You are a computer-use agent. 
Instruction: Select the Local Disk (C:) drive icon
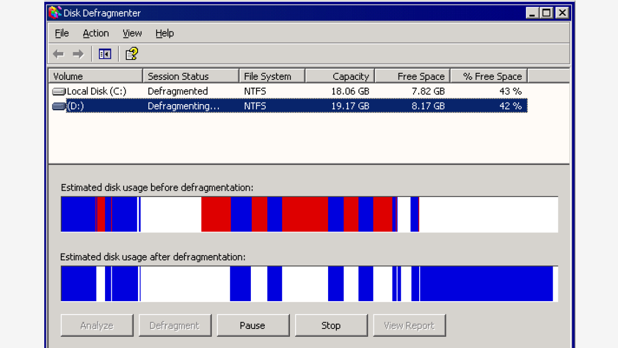click(x=59, y=91)
